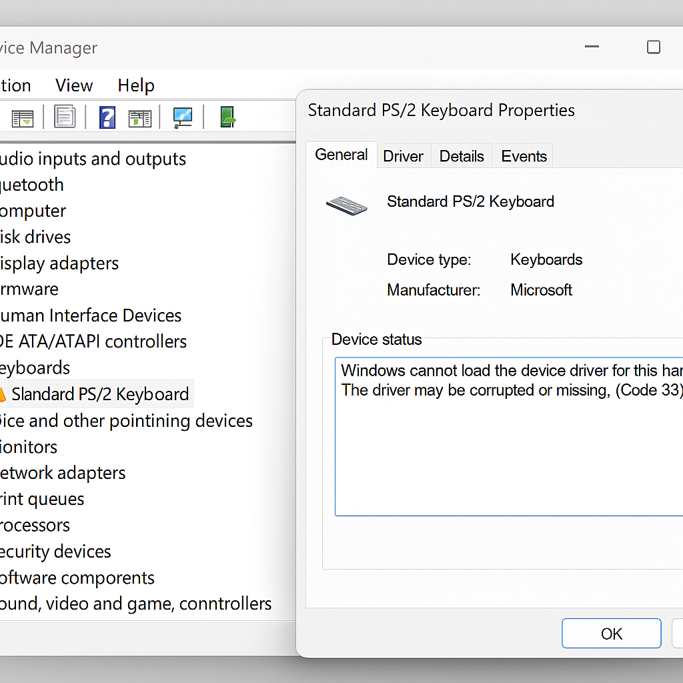
Task: Select IDE ATA/ATAPI controllers category
Action: pyautogui.click(x=93, y=341)
